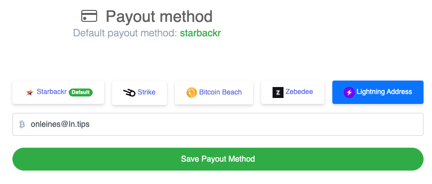Click the Save Payout Method button

[218, 159]
